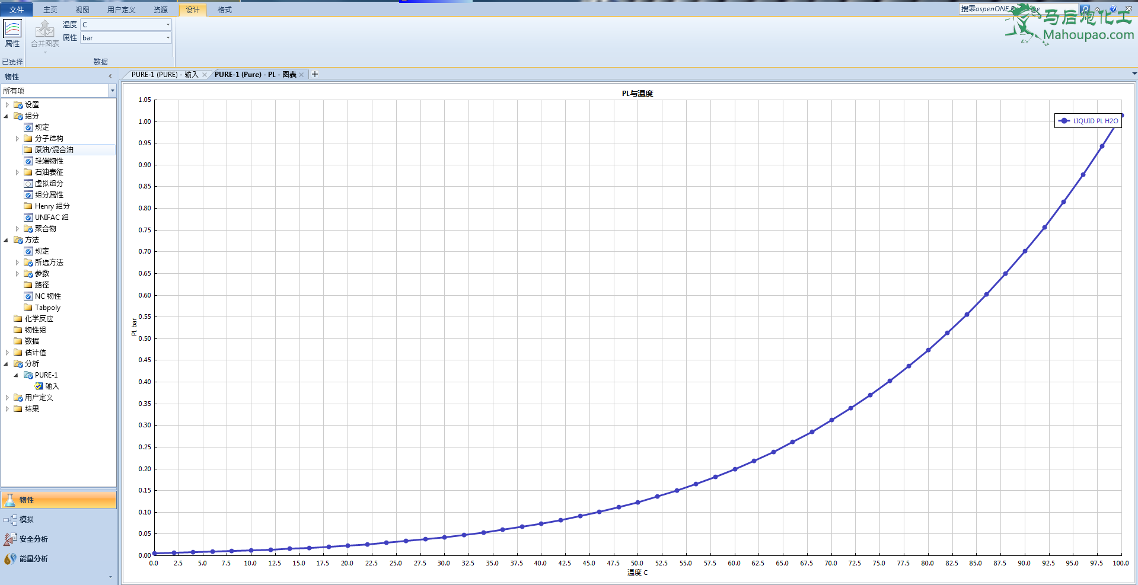Expand the 石油表征 tree node

click(17, 172)
